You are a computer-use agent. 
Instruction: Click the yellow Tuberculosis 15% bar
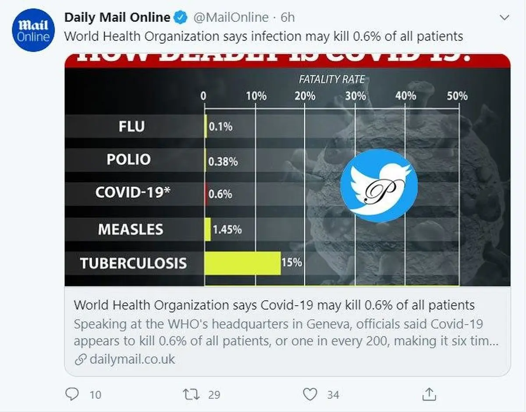[x=242, y=263]
